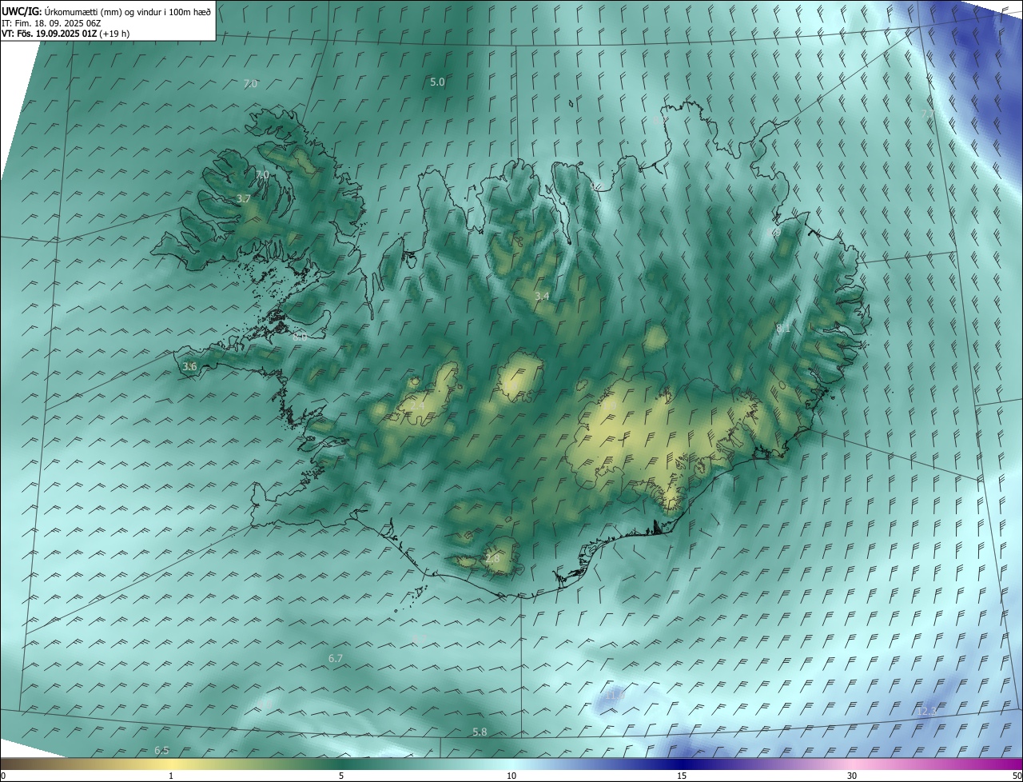
Task: Click the 50 label on the color scale
Action: click(x=1017, y=776)
